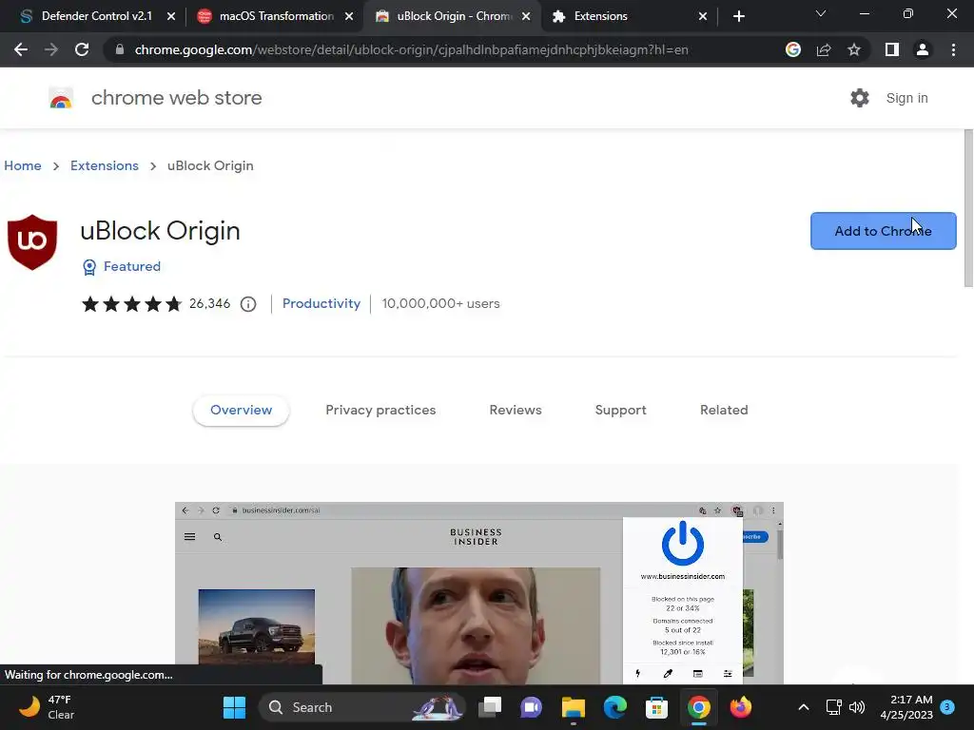Image resolution: width=974 pixels, height=730 pixels.
Task: Click the address bar URL
Action: [x=411, y=49]
